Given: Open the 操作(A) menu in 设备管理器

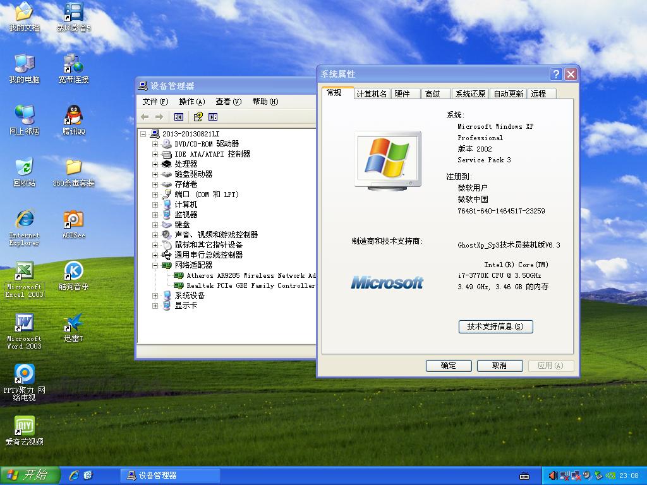Looking at the screenshot, I should click(192, 102).
